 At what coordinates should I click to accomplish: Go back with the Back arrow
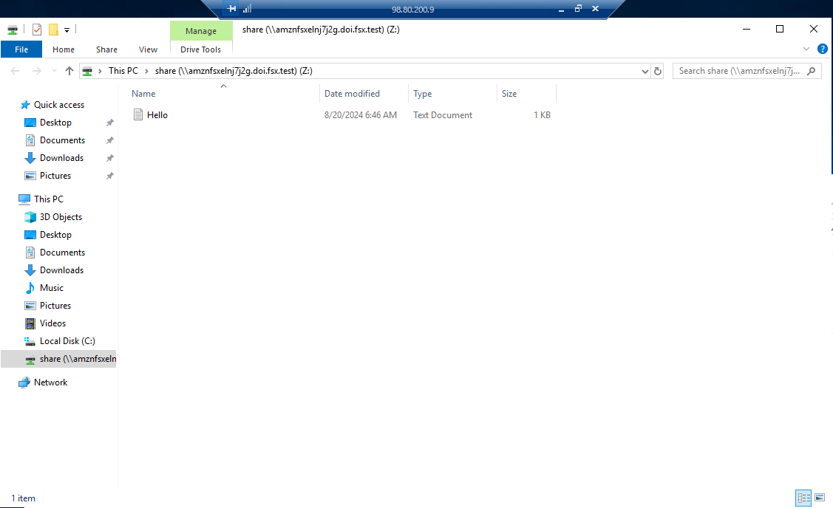[15, 71]
